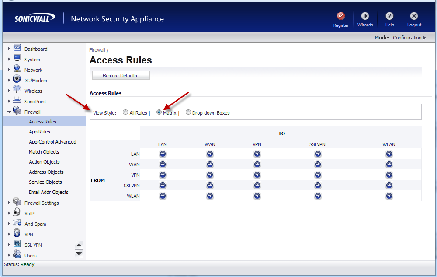
Task: Open the VPN to VPN rules arrow
Action: coord(257,175)
